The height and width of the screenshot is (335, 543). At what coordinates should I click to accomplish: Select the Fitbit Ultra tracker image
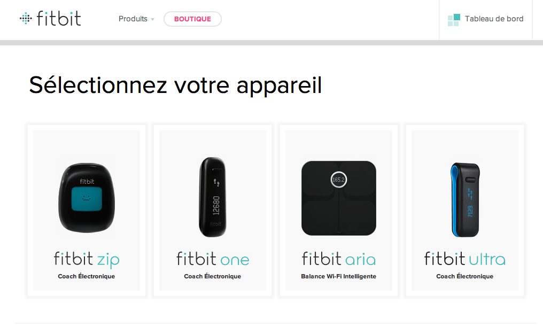click(465, 199)
